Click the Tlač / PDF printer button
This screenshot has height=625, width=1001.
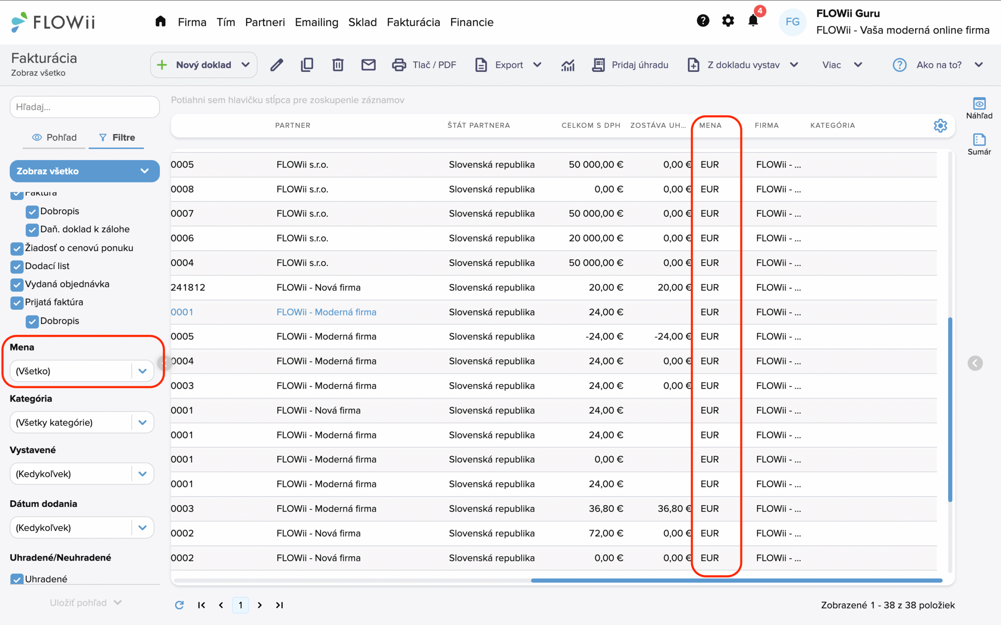click(x=424, y=65)
